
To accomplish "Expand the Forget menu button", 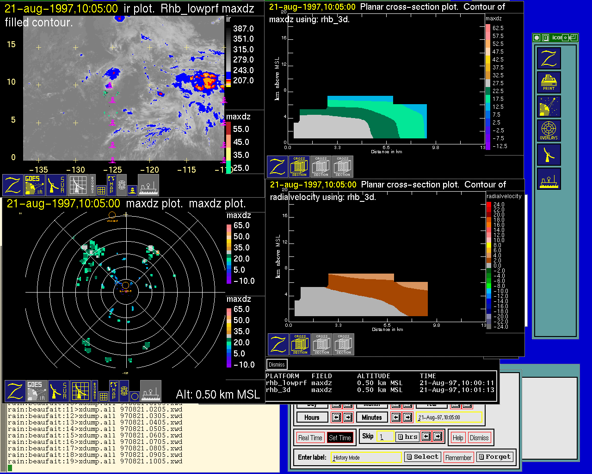I will pos(494,457).
